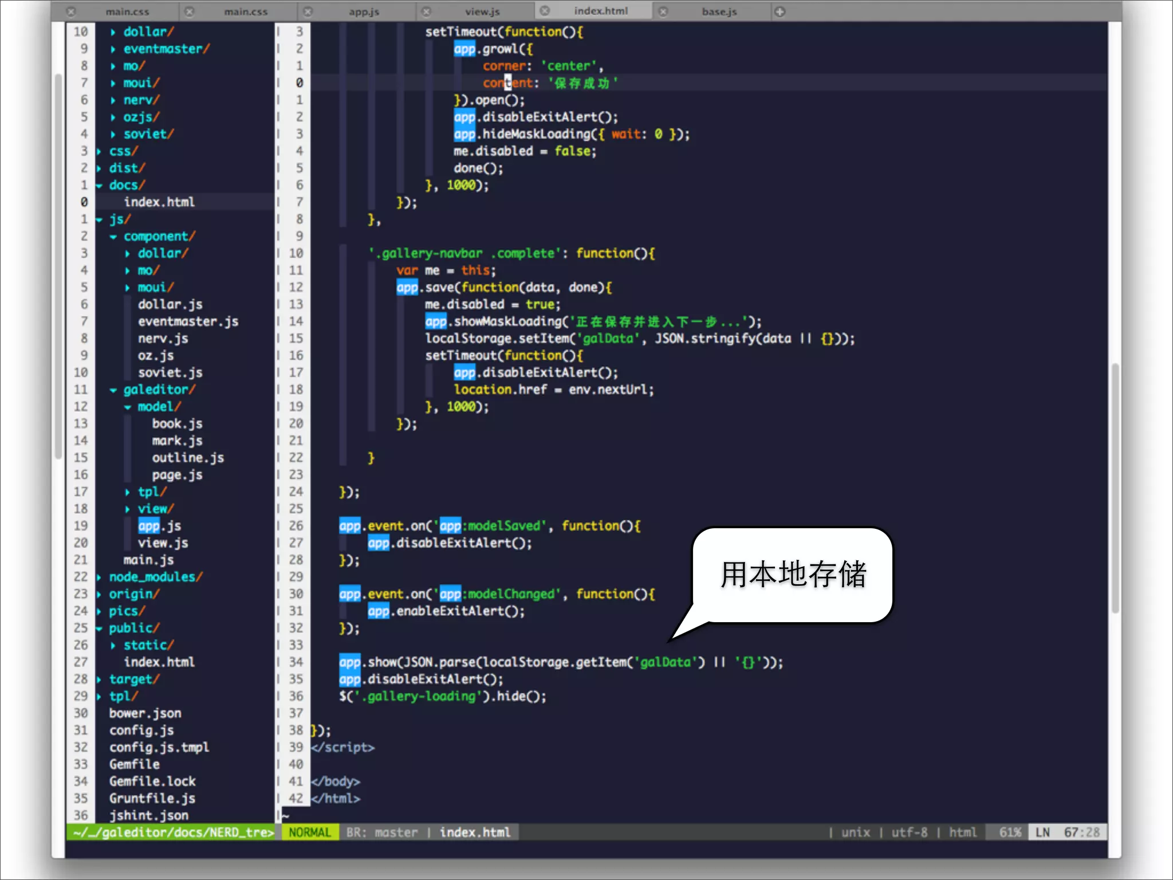Close the index.html tab via its close icon
This screenshot has width=1173, height=880.
point(545,11)
